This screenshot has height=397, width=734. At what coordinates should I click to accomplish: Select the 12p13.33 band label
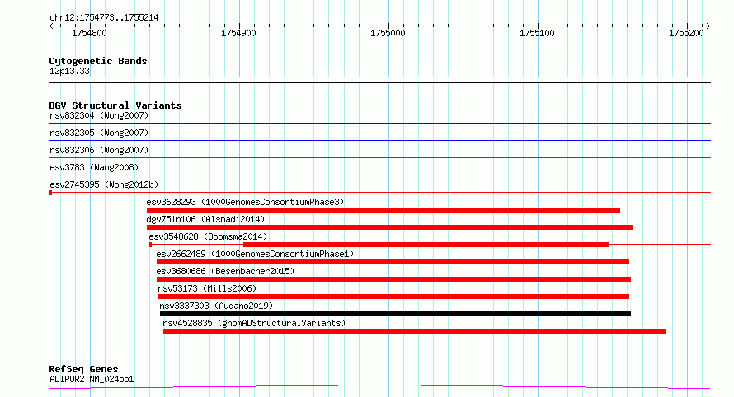tap(69, 72)
